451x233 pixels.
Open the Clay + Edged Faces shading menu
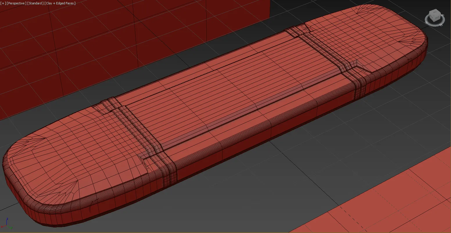pos(60,3)
